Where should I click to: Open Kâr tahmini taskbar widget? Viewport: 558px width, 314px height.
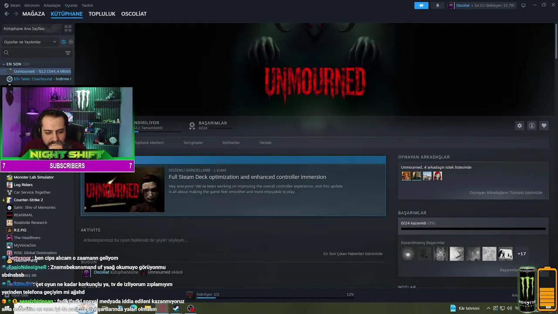[x=465, y=308]
